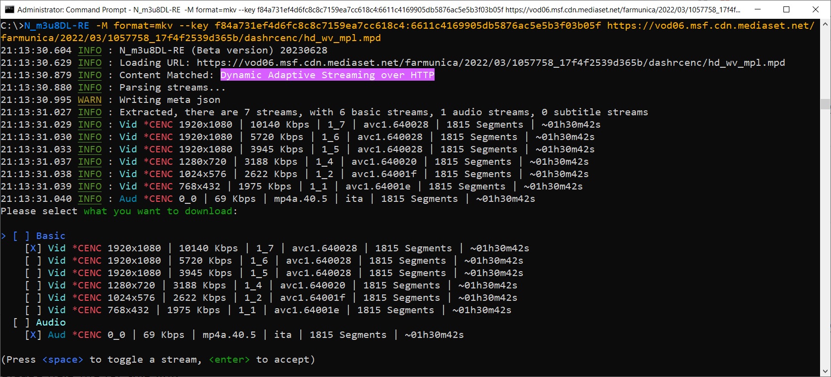Select the Basic group checkbox

click(21, 236)
